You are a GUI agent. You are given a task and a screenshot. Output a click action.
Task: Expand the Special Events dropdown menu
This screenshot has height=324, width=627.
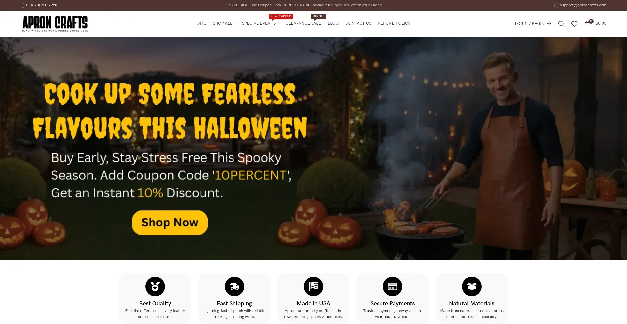pos(260,23)
